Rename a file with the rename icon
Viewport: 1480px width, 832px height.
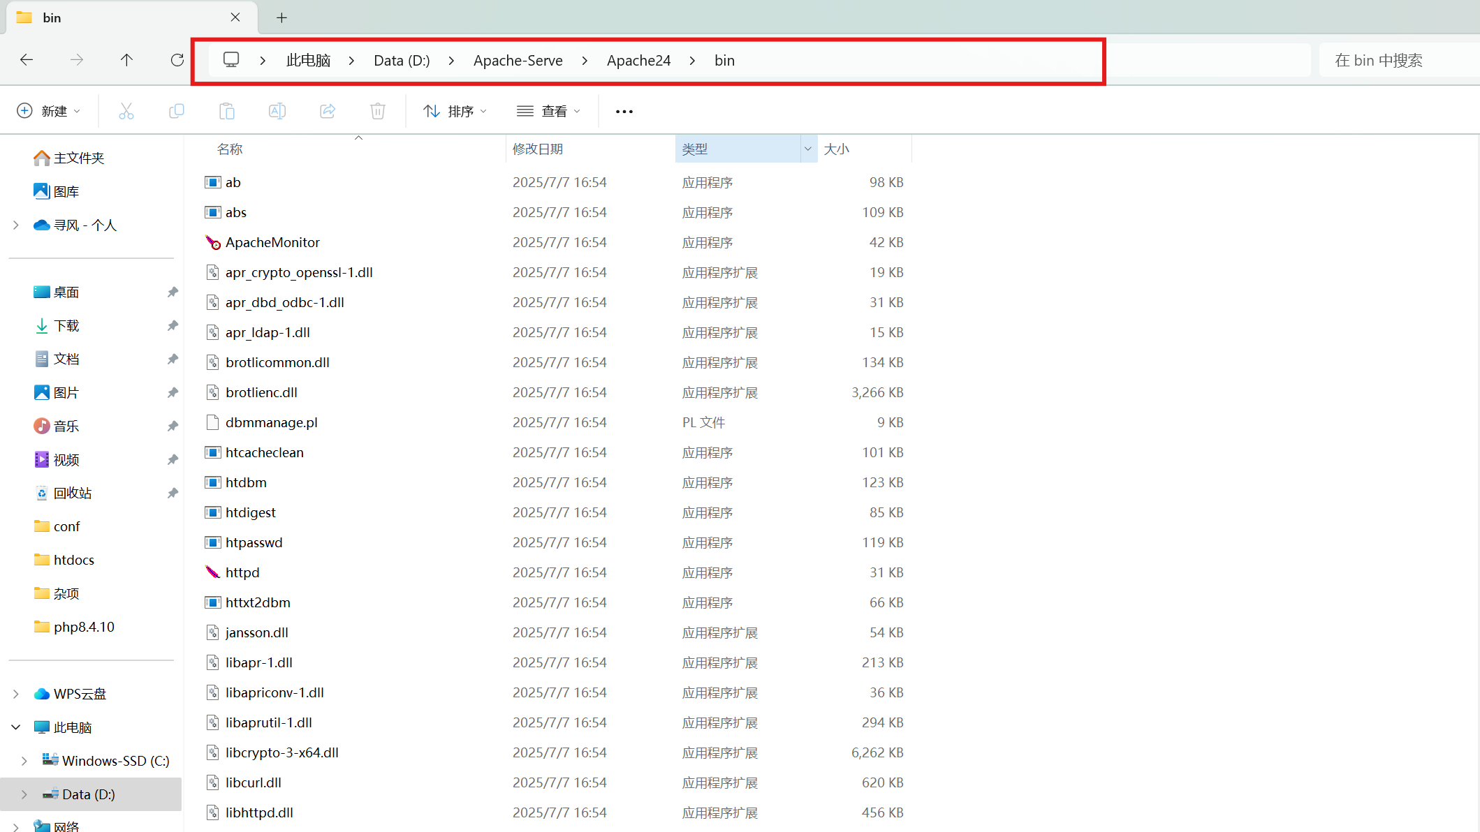[x=277, y=110]
